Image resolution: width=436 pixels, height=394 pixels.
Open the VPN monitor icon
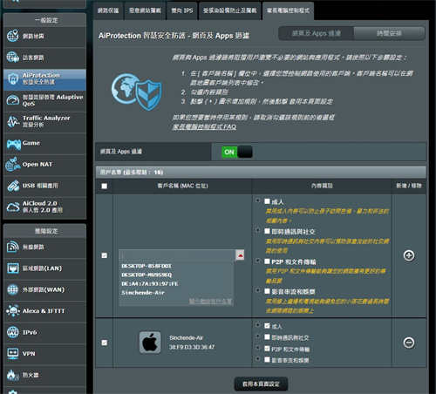tap(12, 354)
